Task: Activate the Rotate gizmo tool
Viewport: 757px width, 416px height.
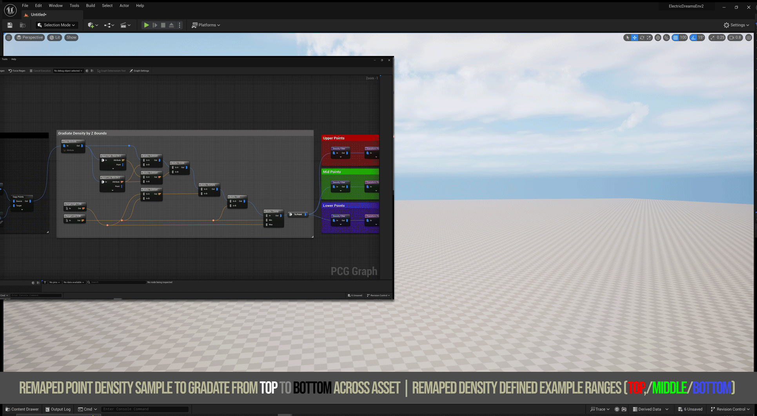Action: [x=642, y=38]
